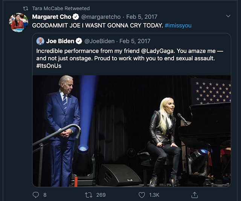Click Joe Biden's verified badge
Image resolution: width=241 pixels, height=201 pixels.
(79, 41)
